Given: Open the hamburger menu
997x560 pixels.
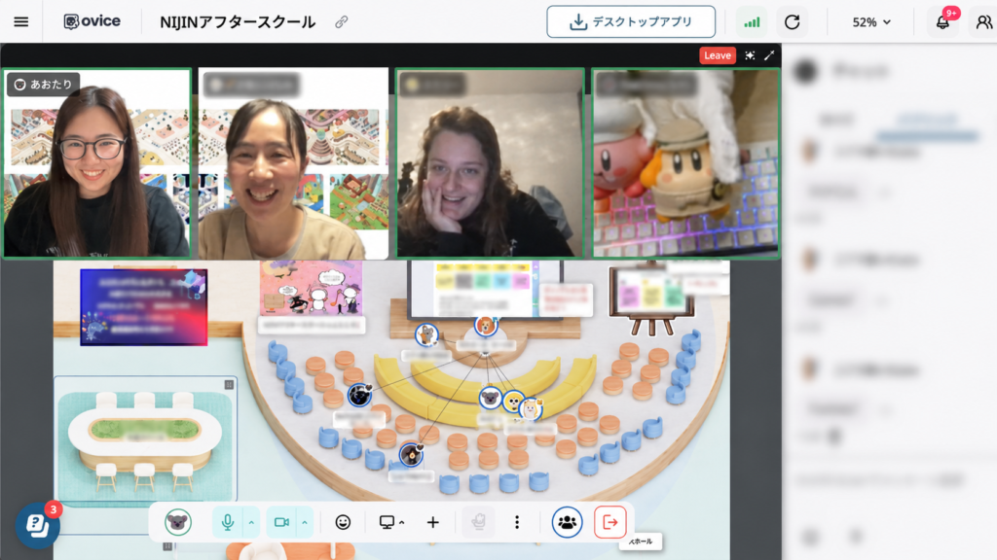Looking at the screenshot, I should [x=21, y=22].
